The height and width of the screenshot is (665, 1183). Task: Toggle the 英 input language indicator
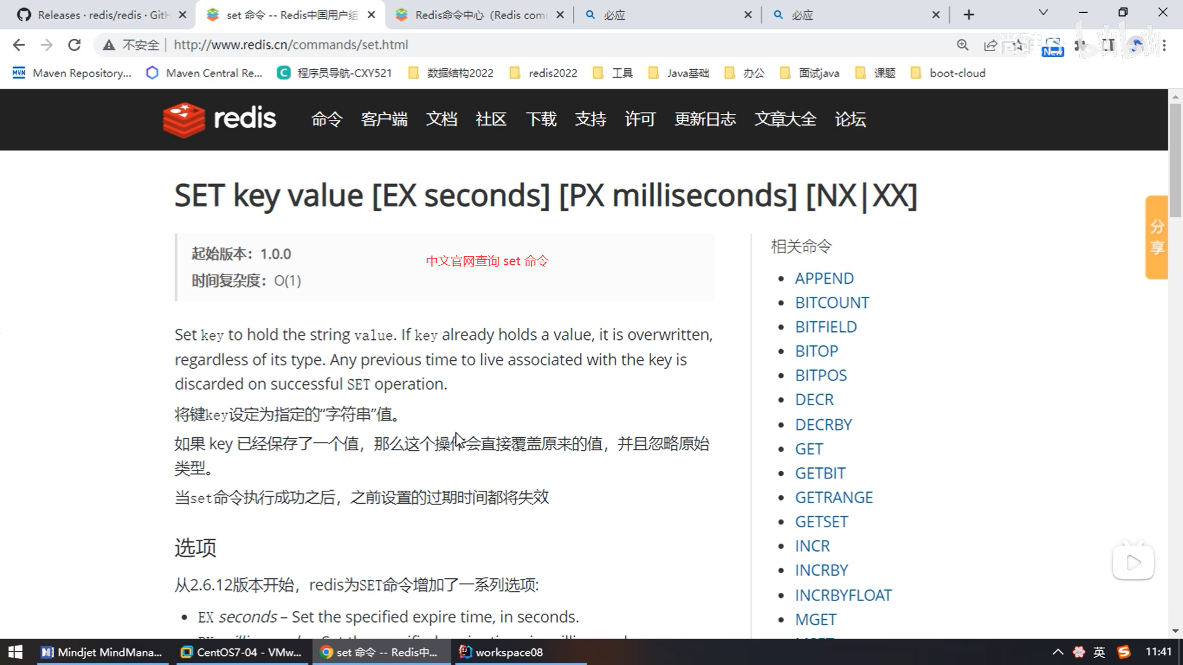pos(1099,652)
